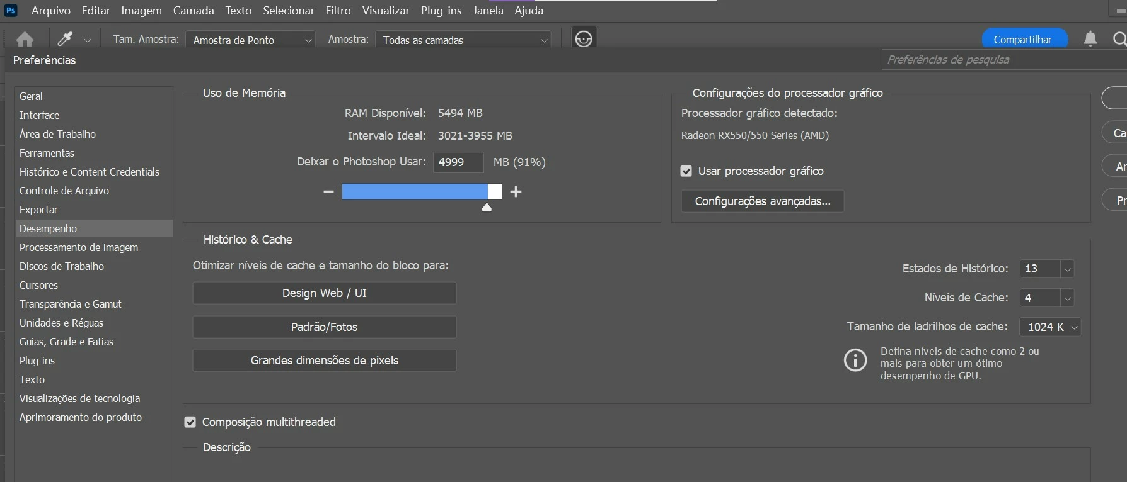Open the Selecionar menu
The height and width of the screenshot is (482, 1127).
[289, 11]
